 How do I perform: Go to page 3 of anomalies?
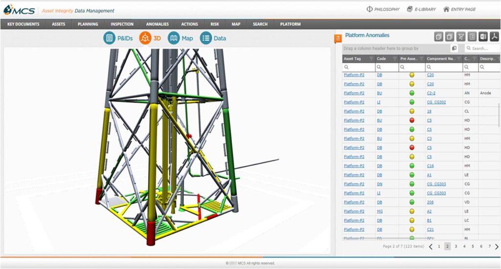[x=456, y=247]
